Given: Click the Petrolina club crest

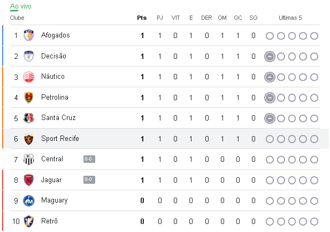Looking at the screenshot, I should click(29, 98).
